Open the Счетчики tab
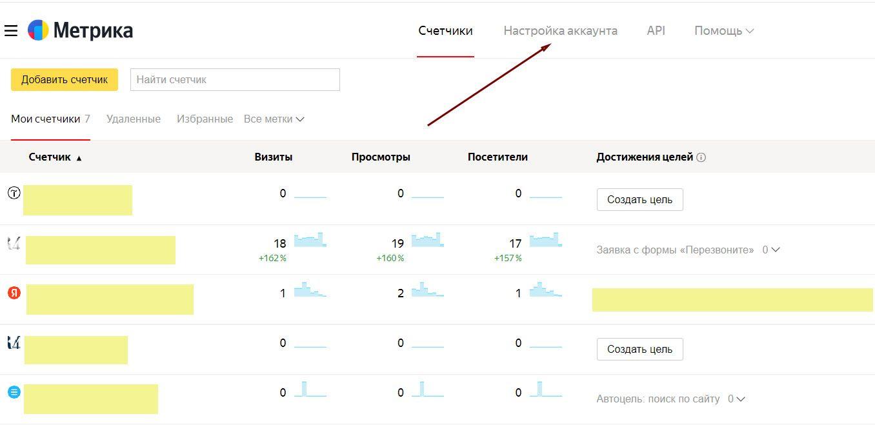This screenshot has height=425, width=875. [x=445, y=30]
